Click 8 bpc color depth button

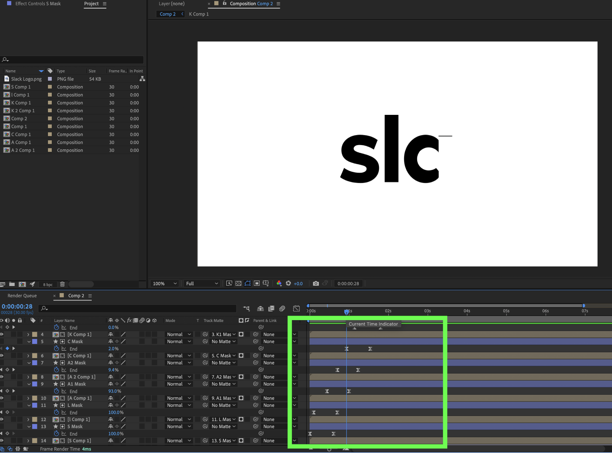coord(48,284)
